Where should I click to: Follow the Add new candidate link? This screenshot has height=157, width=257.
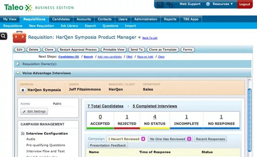pyautogui.click(x=110, y=57)
